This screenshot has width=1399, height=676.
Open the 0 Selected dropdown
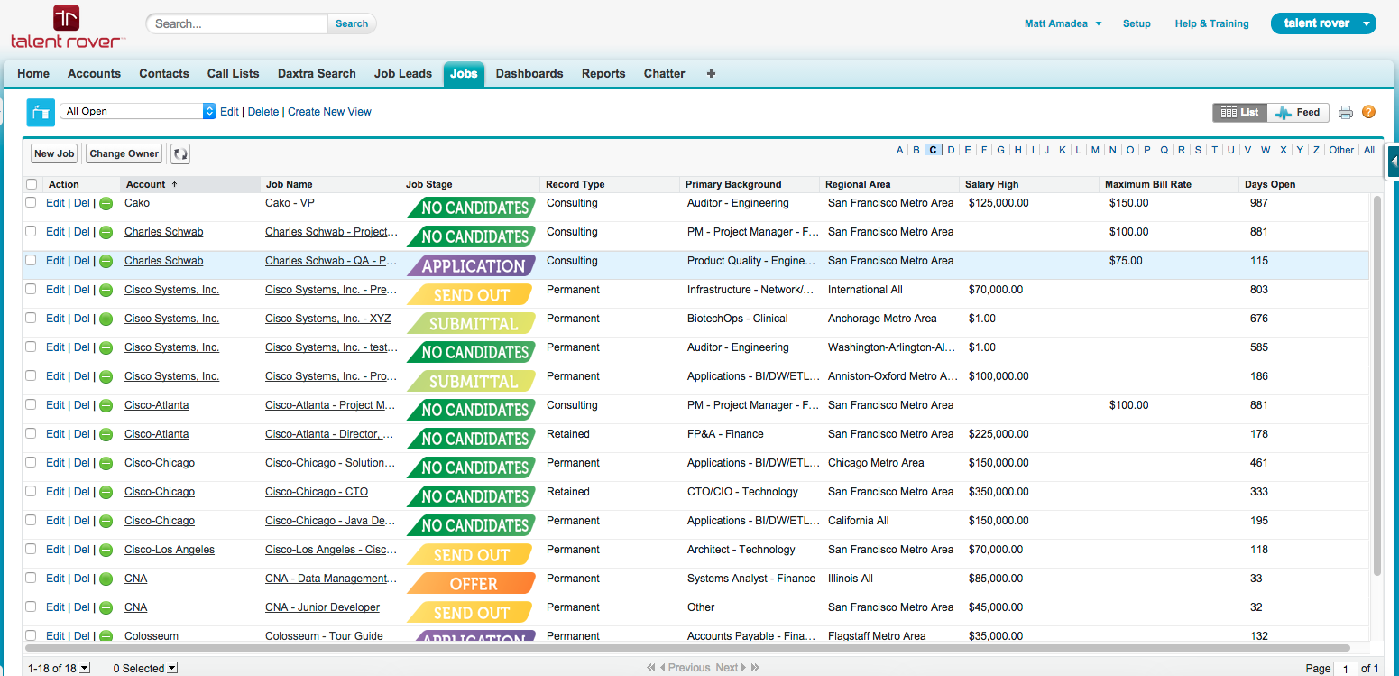(x=145, y=669)
